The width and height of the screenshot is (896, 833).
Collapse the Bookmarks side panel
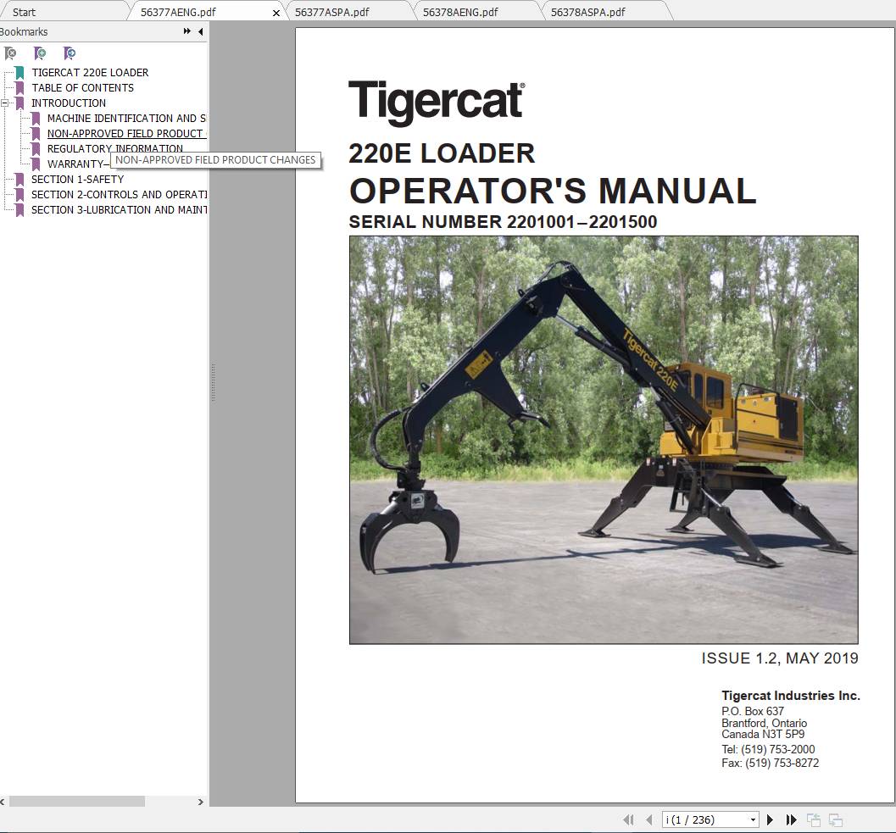199,31
